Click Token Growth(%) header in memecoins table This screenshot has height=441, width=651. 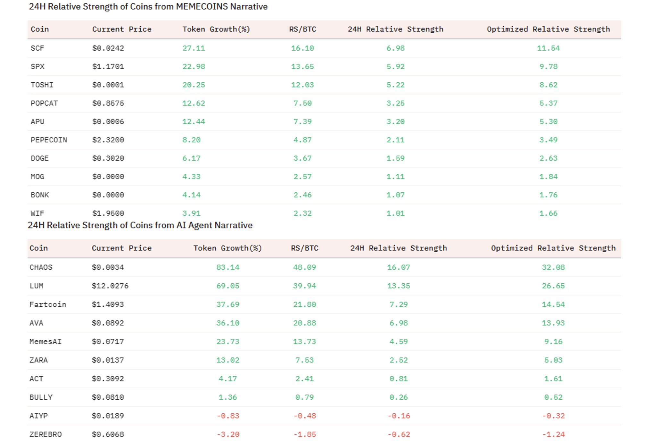point(216,29)
